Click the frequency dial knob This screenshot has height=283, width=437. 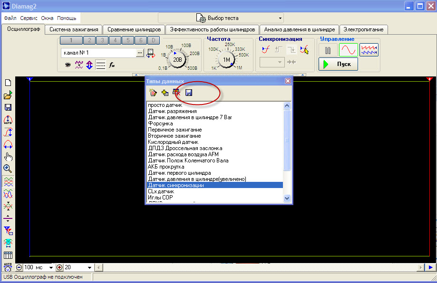point(226,59)
